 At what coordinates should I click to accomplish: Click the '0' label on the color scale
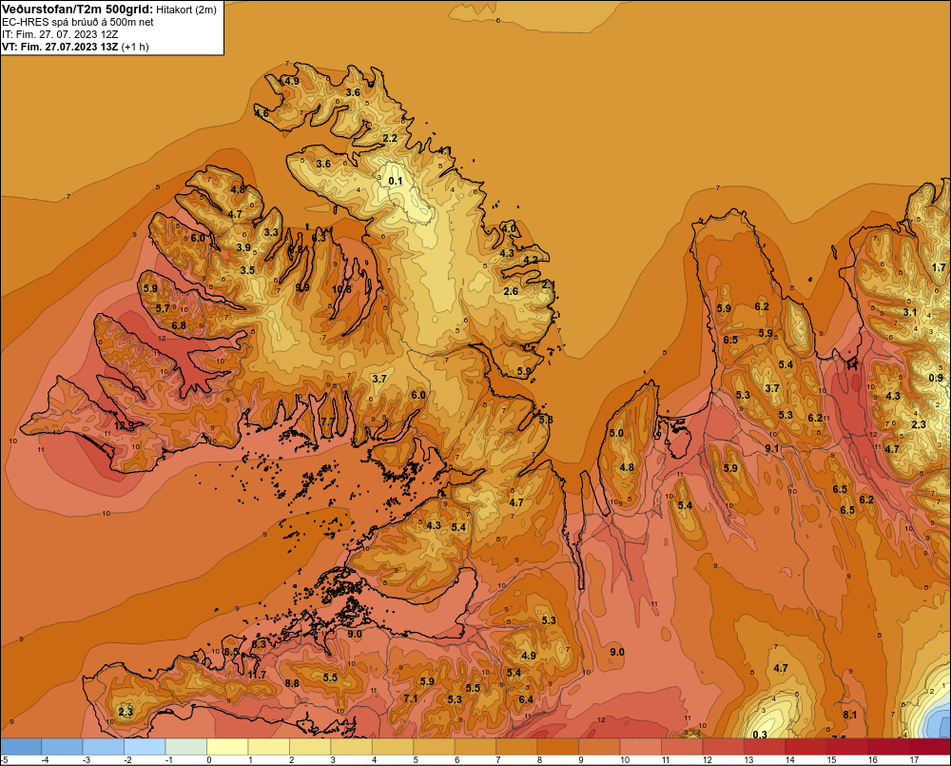click(208, 760)
